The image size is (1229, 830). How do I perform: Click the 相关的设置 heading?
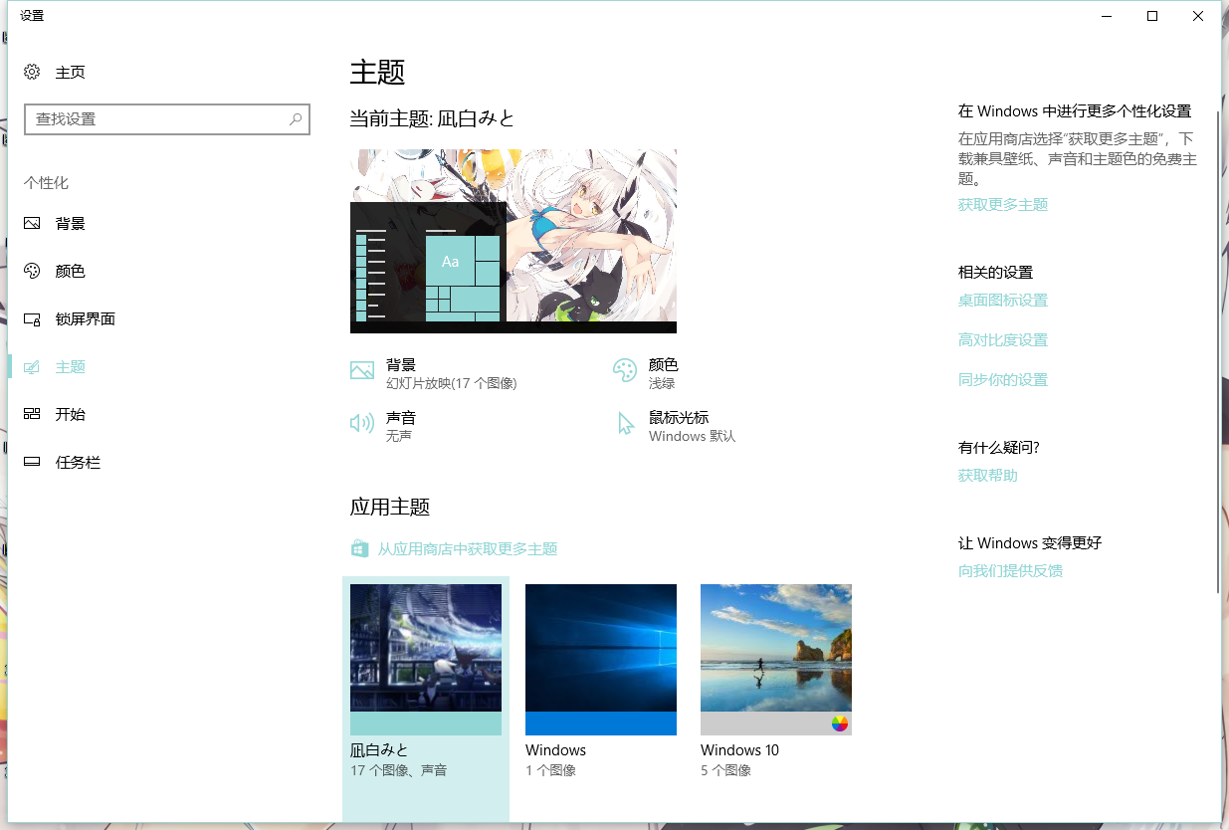[996, 273]
